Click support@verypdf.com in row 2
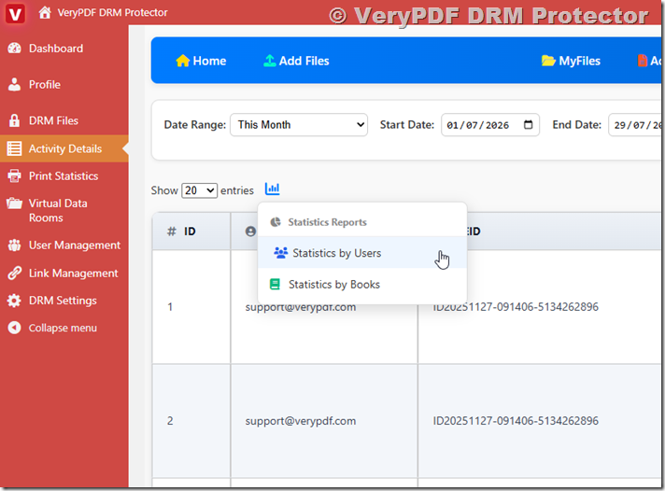 300,421
